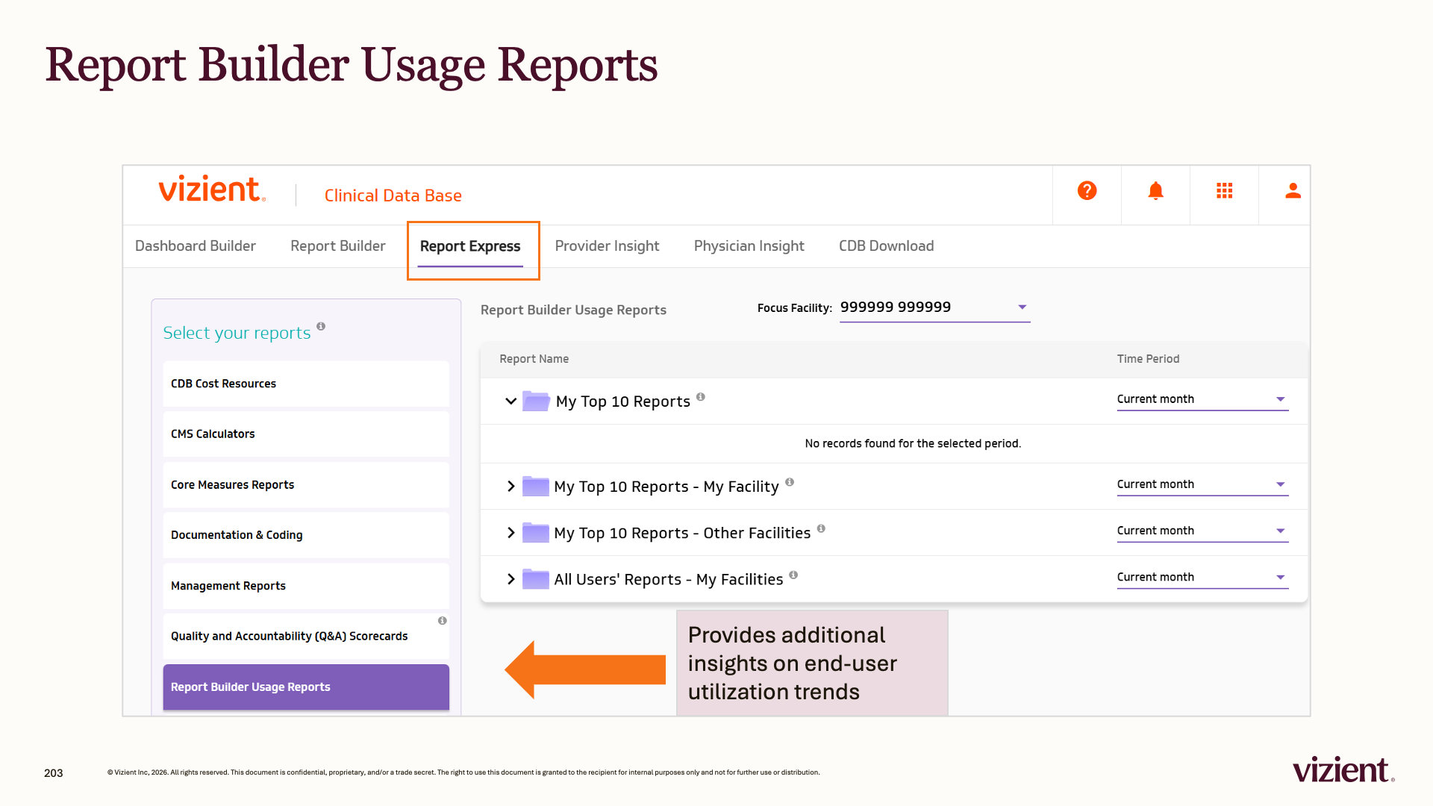Expand My Top 10 Reports - My Facility
Screen dimensions: 1433x806
(511, 486)
